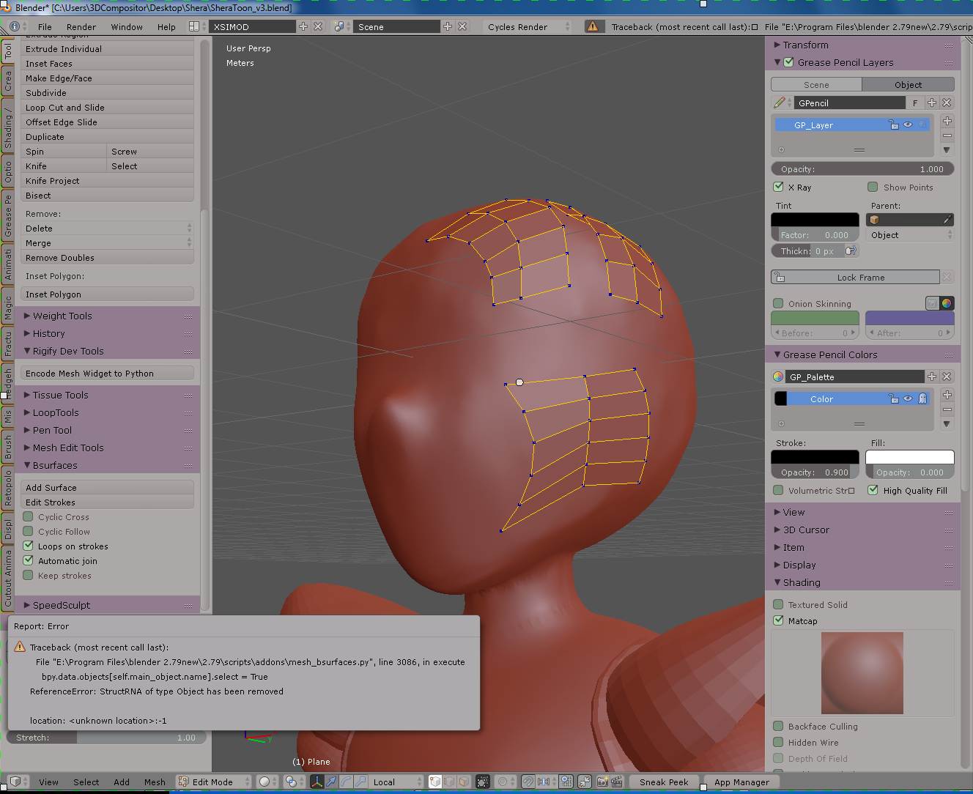Open the Render menu
Image resolution: width=973 pixels, height=794 pixels.
(81, 26)
